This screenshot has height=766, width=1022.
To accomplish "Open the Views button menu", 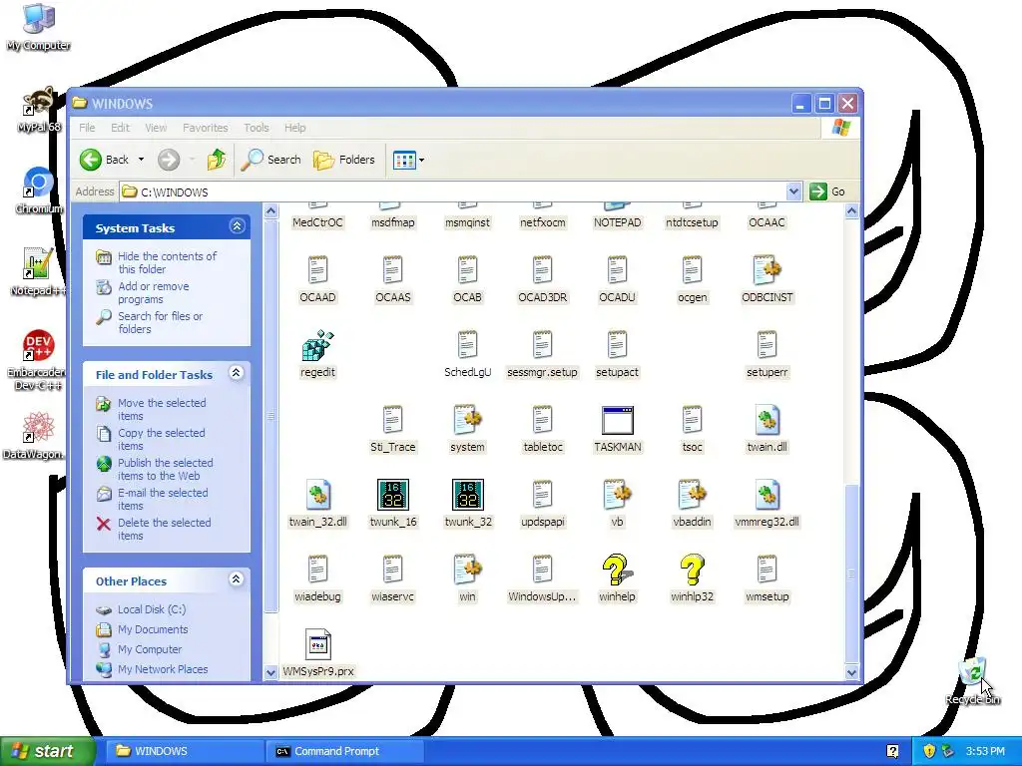I will pyautogui.click(x=408, y=160).
